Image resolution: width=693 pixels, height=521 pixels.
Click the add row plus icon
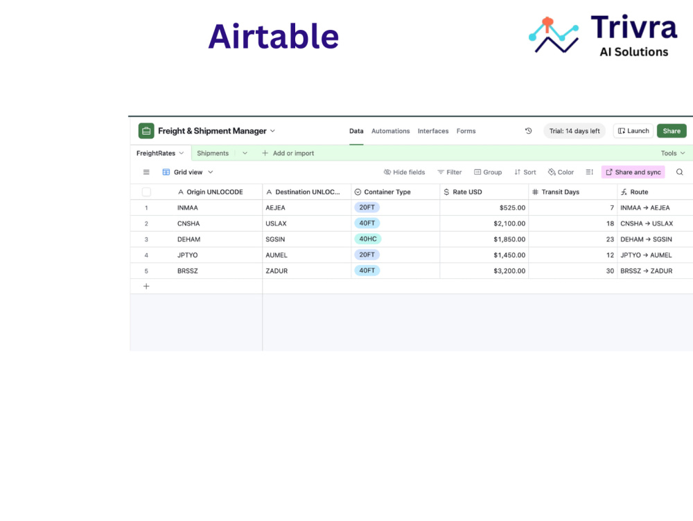point(146,286)
